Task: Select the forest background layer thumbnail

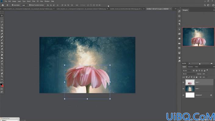Action: click(x=190, y=89)
